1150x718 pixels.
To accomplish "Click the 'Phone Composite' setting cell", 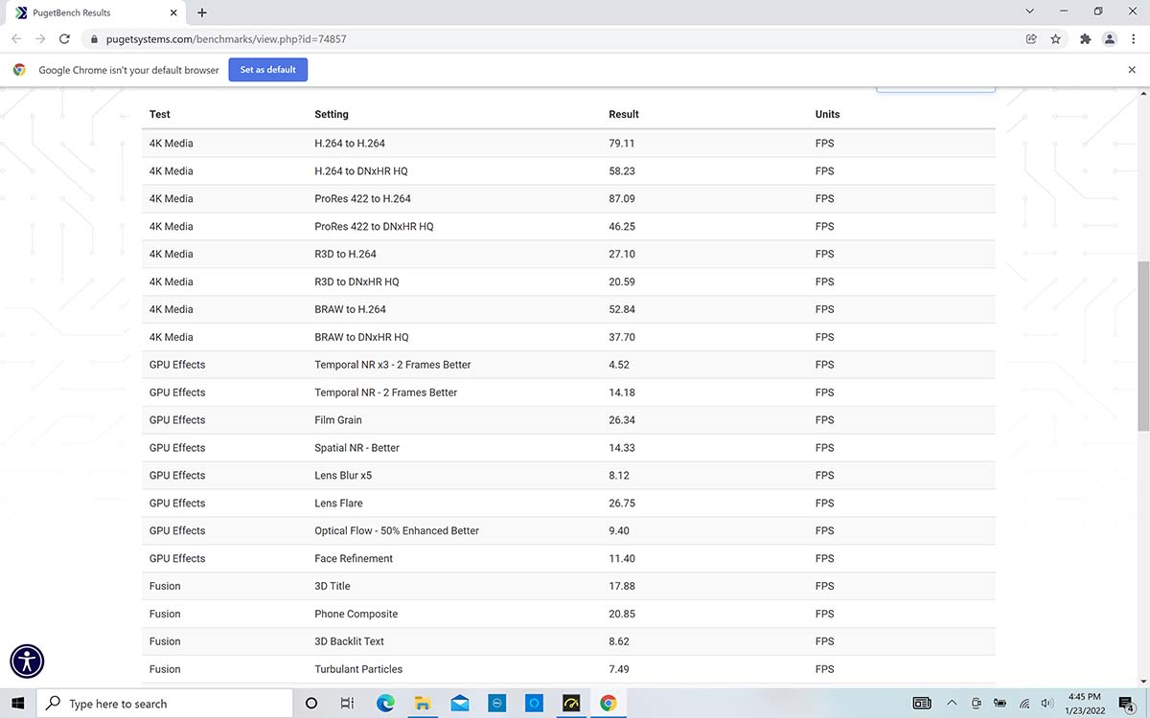I will point(356,615).
